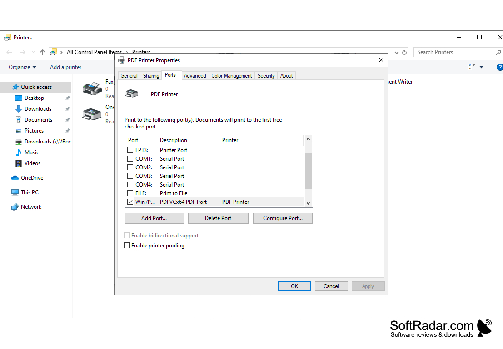Click All Control Panel Items in the breadcrumb
Screen dimensions: 503x349
point(94,52)
